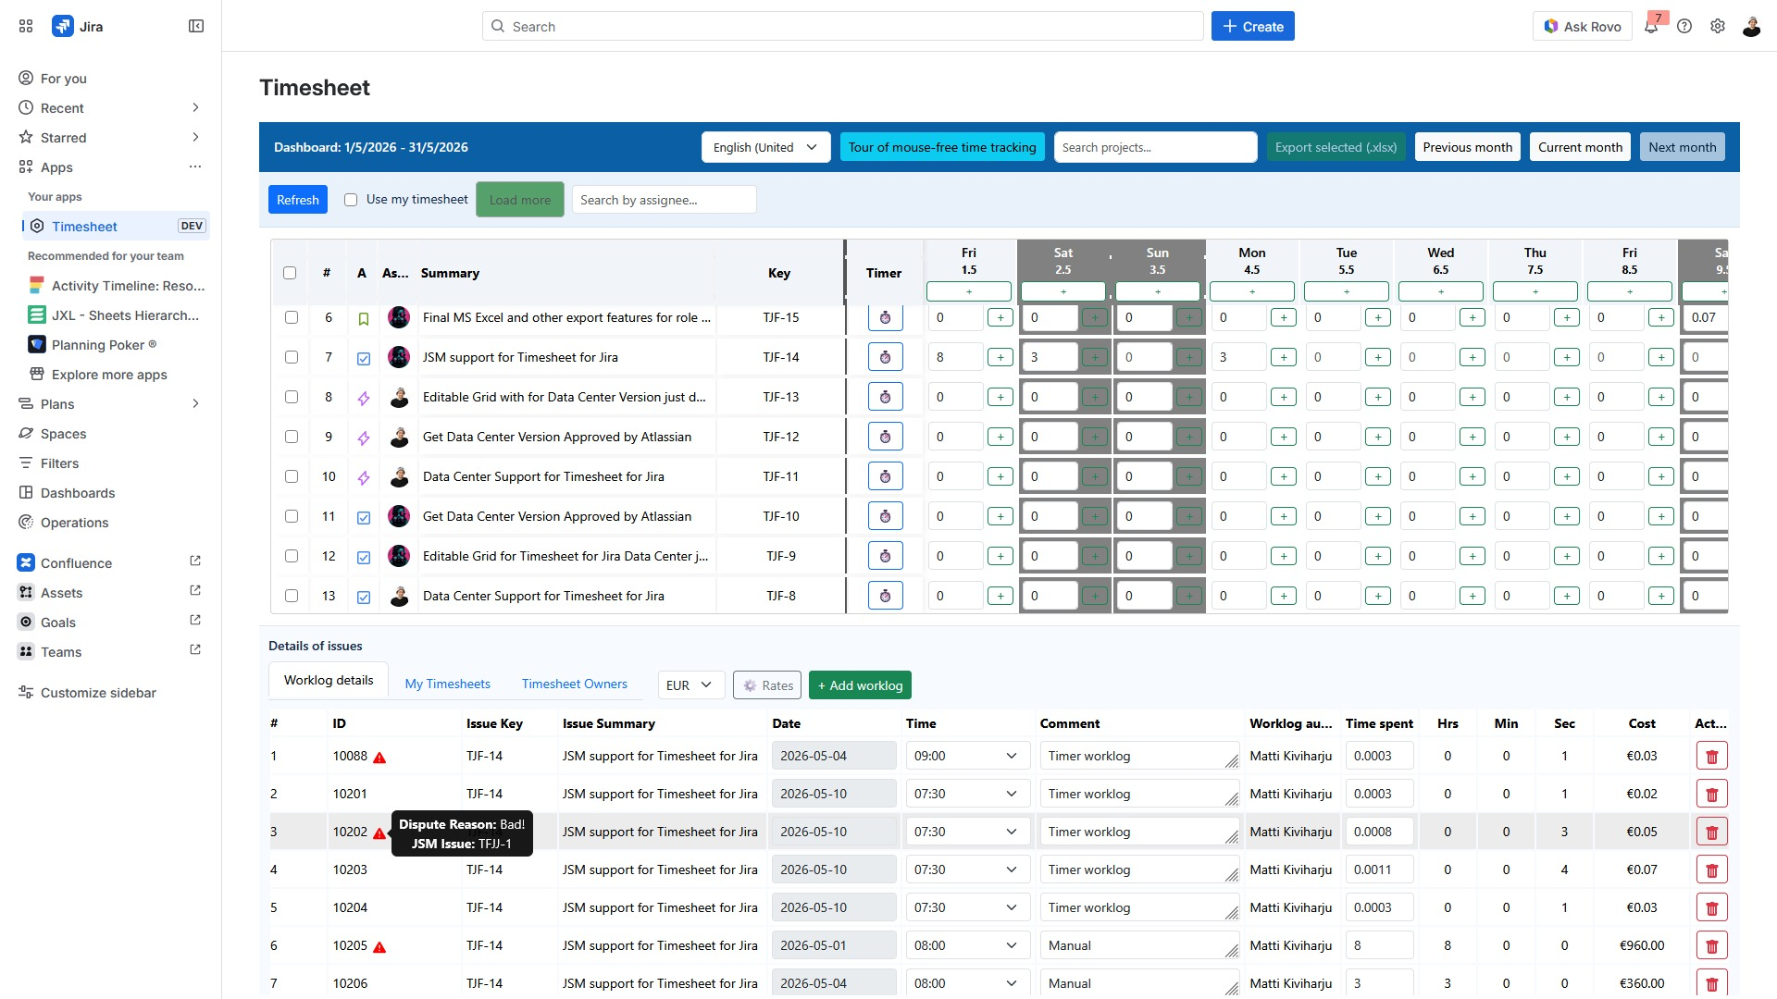1777x999 pixels.
Task: Open the user profile avatar
Action: coord(1751,27)
